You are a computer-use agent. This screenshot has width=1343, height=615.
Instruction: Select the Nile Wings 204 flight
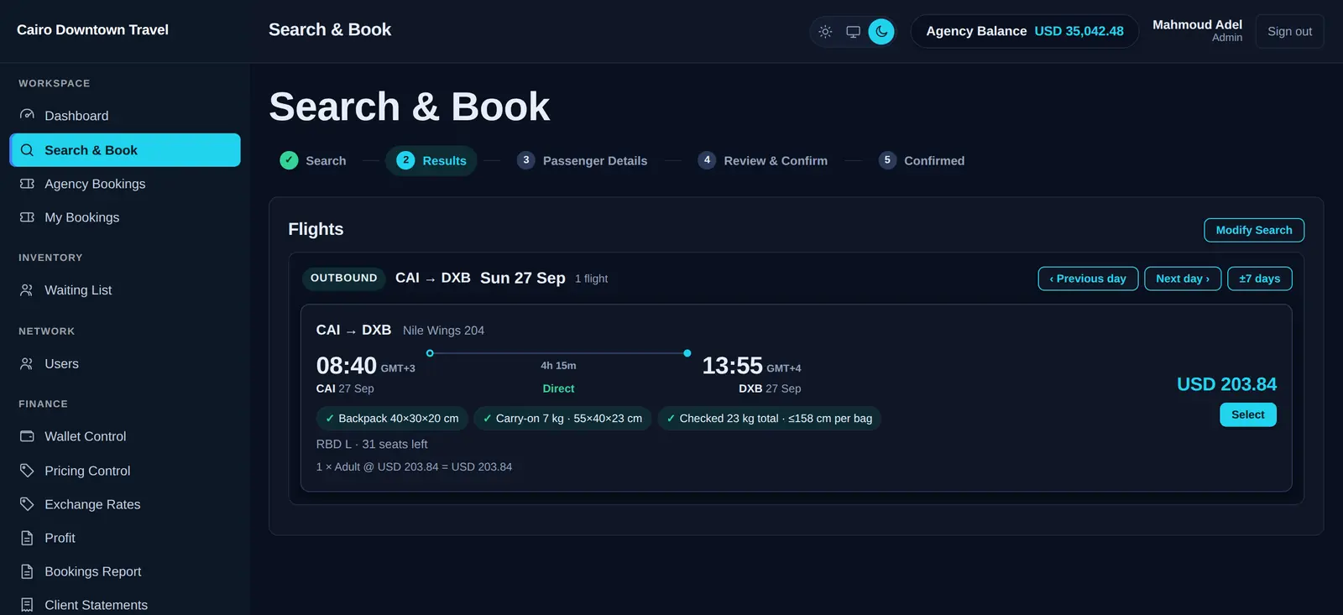[1248, 414]
